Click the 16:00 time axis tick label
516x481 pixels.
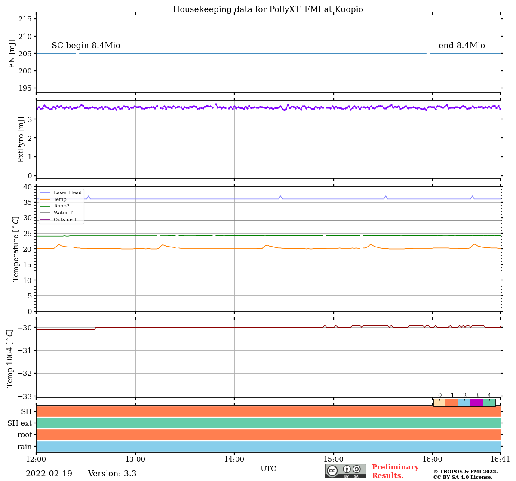433,460
